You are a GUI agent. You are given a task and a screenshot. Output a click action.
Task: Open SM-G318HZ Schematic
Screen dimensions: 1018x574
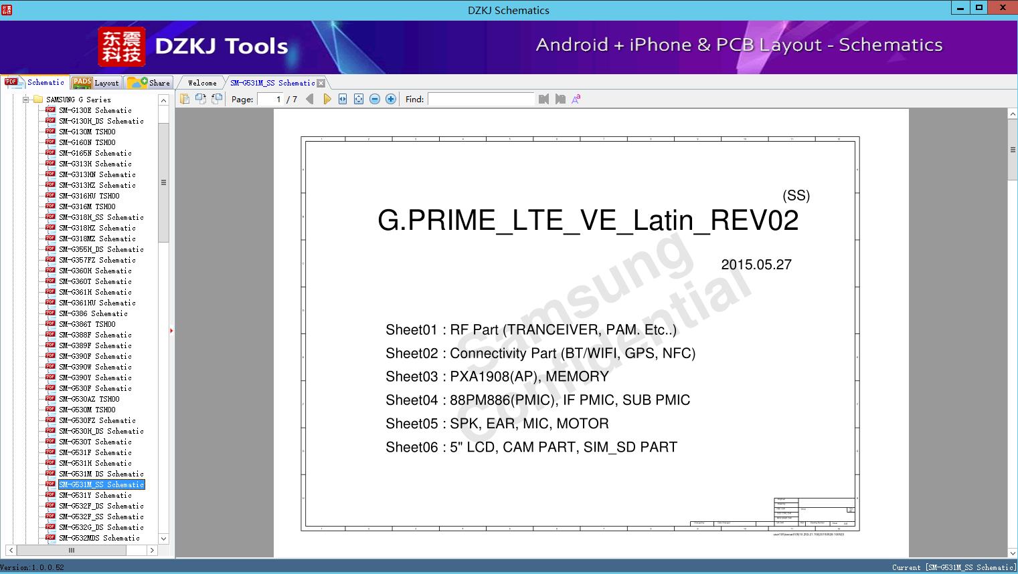point(97,228)
